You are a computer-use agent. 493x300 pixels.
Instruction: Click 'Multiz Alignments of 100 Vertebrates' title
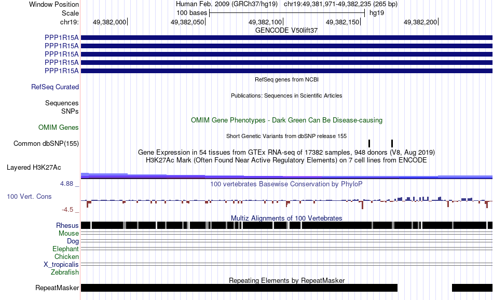pos(286,218)
